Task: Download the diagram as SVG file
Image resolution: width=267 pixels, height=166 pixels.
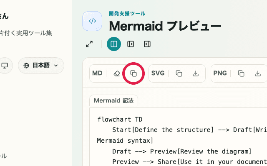Action: (196, 73)
